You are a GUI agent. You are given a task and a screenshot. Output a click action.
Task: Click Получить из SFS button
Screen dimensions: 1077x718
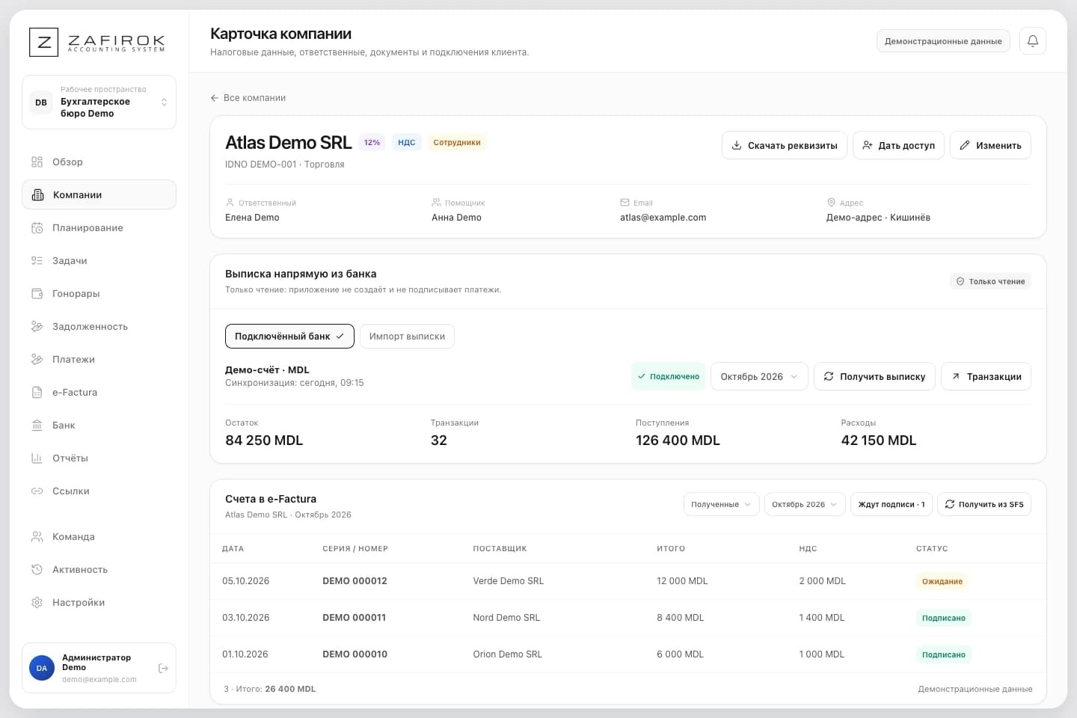[984, 505]
